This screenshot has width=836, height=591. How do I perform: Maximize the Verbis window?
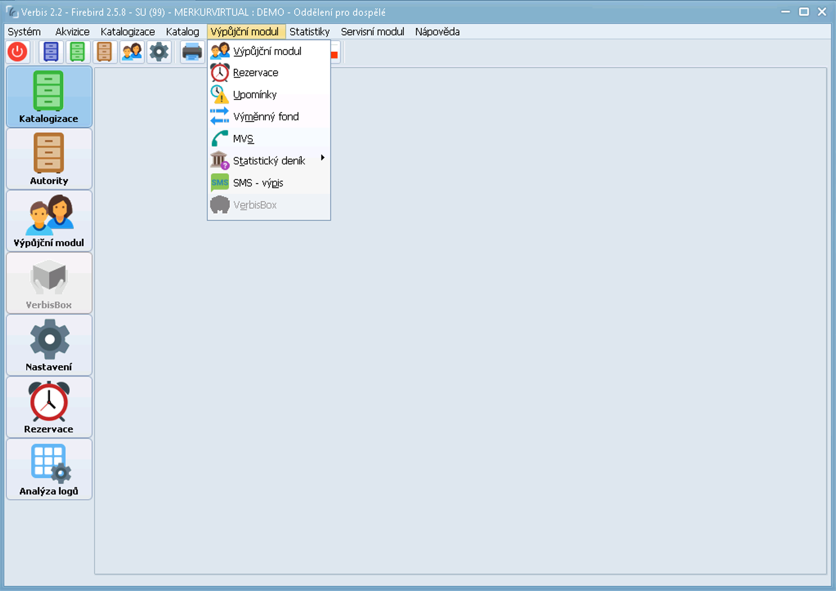tap(804, 12)
